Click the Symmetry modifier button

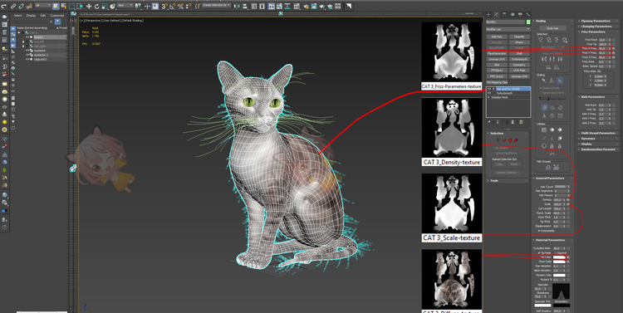click(519, 65)
